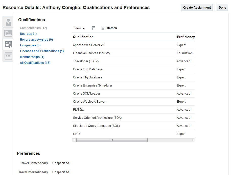Click the Proficiency column header

point(186,37)
